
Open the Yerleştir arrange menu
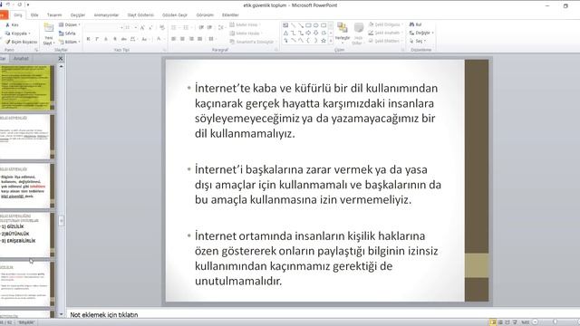[x=343, y=34]
